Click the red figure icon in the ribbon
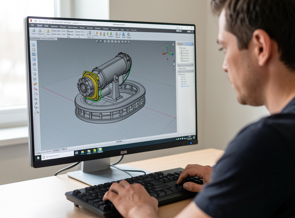The height and width of the screenshot is (218, 295). (101, 34)
